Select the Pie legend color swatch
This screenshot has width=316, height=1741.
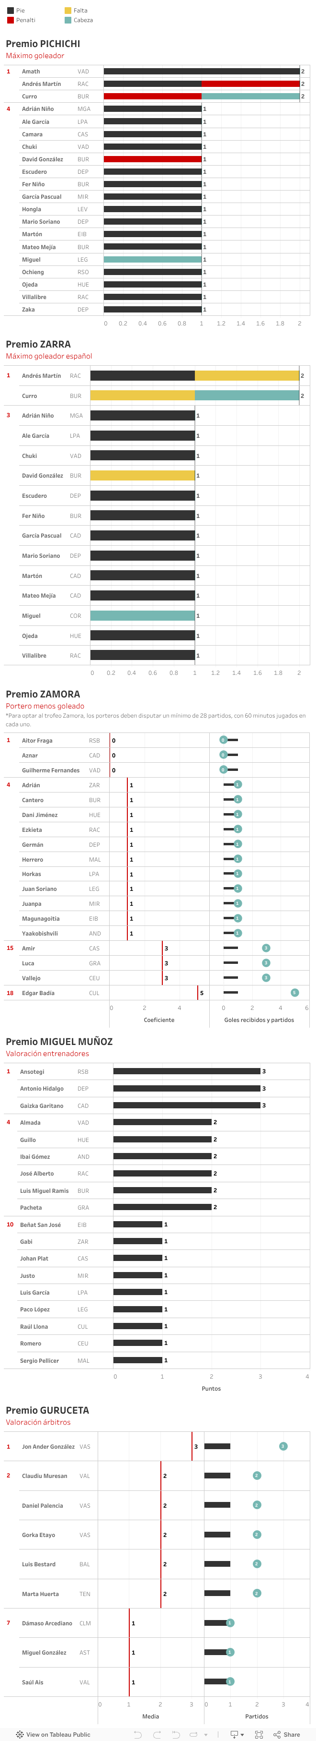pyautogui.click(x=10, y=11)
